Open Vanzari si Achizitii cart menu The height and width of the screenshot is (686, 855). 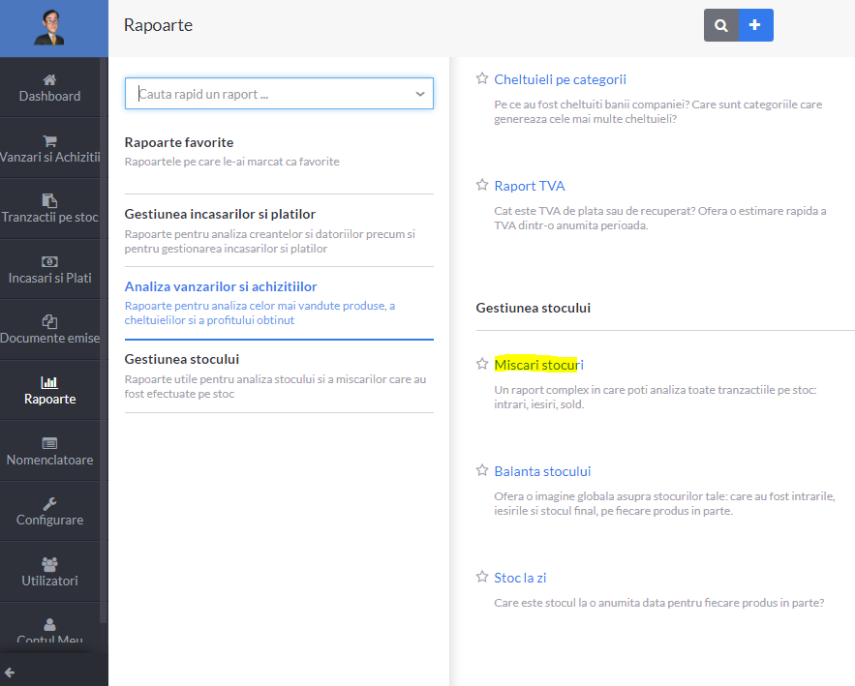pyautogui.click(x=49, y=149)
